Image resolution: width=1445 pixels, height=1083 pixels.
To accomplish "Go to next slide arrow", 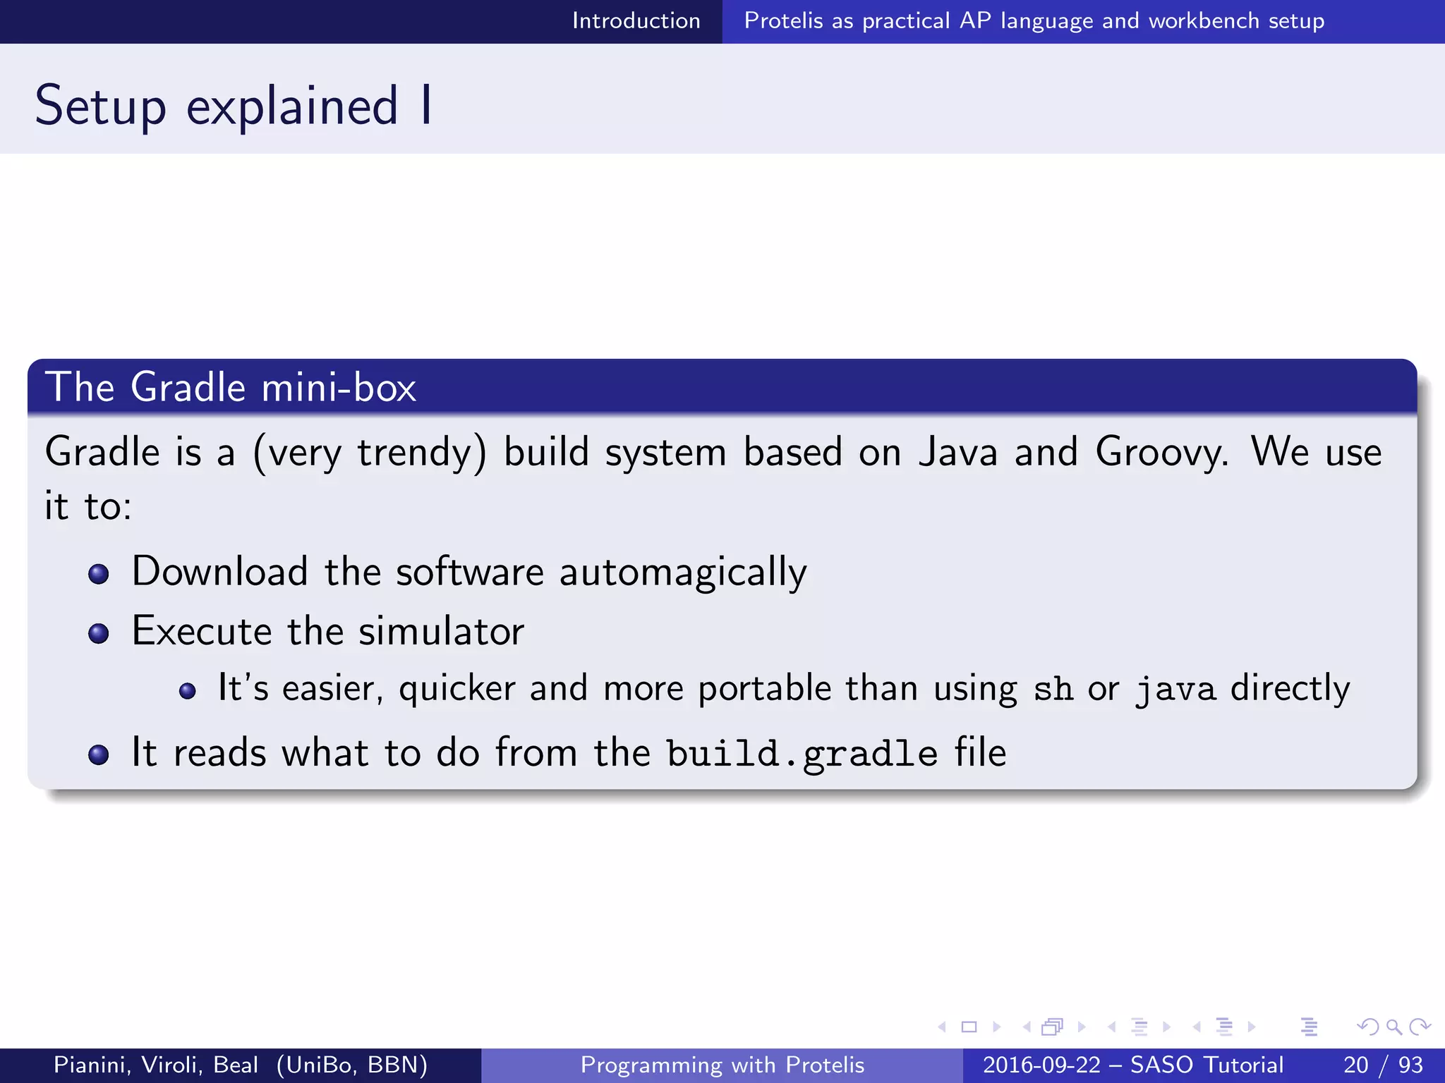I will click(997, 1027).
